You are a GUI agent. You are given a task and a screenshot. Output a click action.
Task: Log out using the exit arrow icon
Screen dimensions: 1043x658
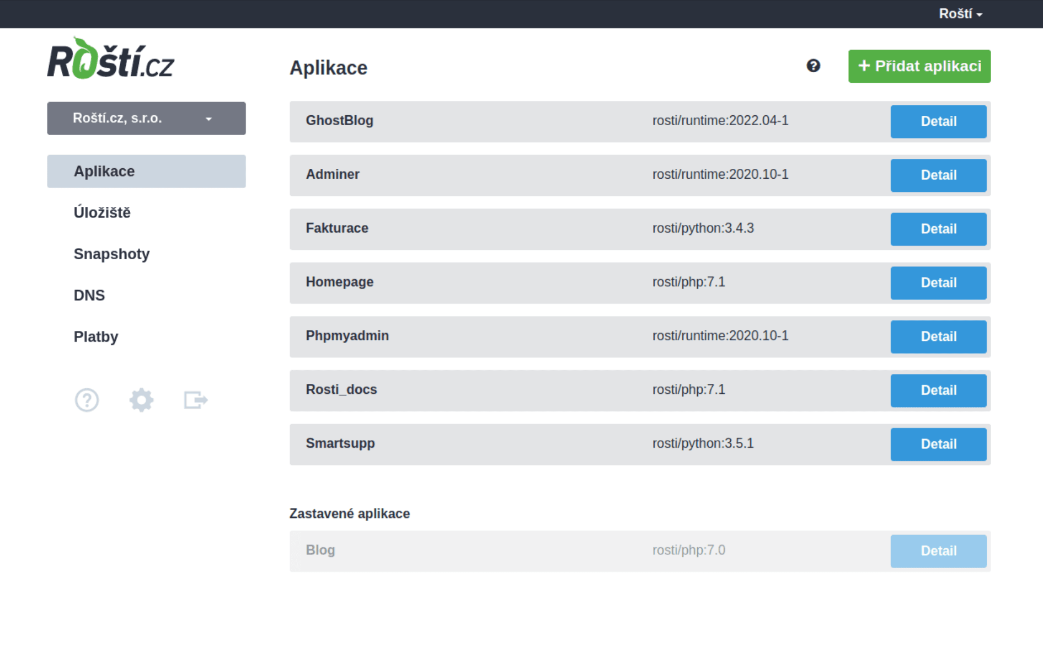click(196, 400)
